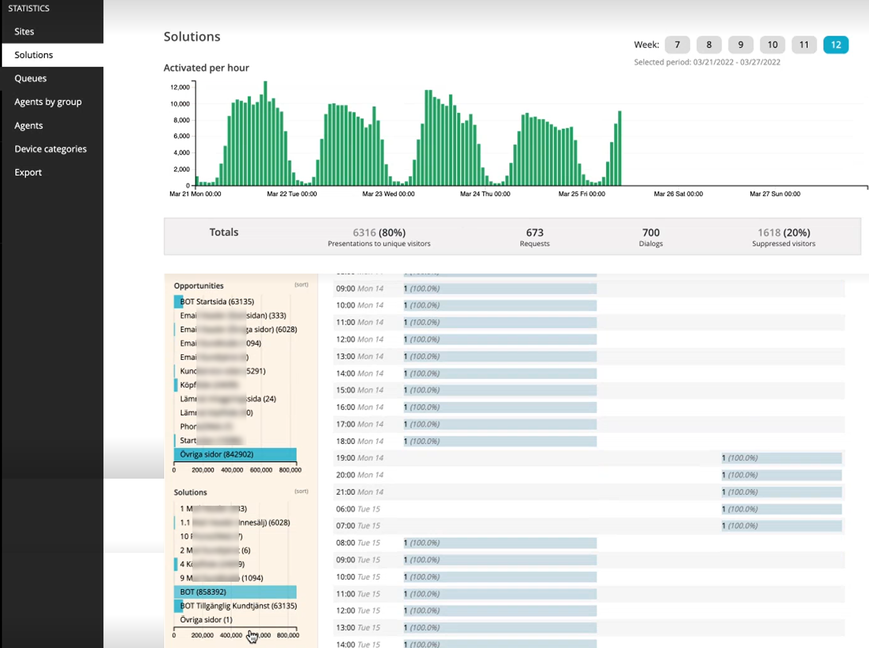Select BOT Tillgänglig Kundtjänst solution

(x=238, y=606)
